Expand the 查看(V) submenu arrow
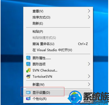Viewport: 109px width, 105px height. pos(89,11)
